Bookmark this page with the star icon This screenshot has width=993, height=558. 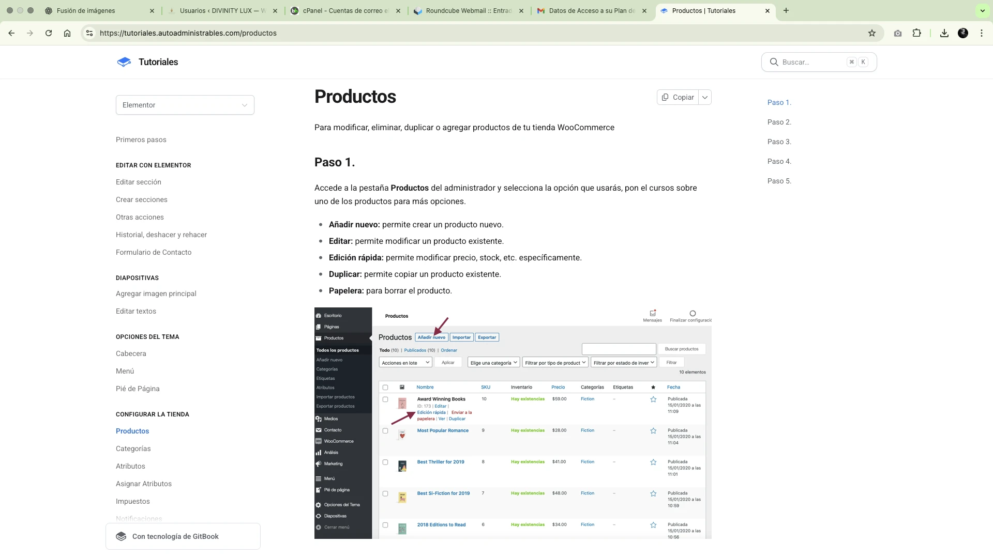872,33
